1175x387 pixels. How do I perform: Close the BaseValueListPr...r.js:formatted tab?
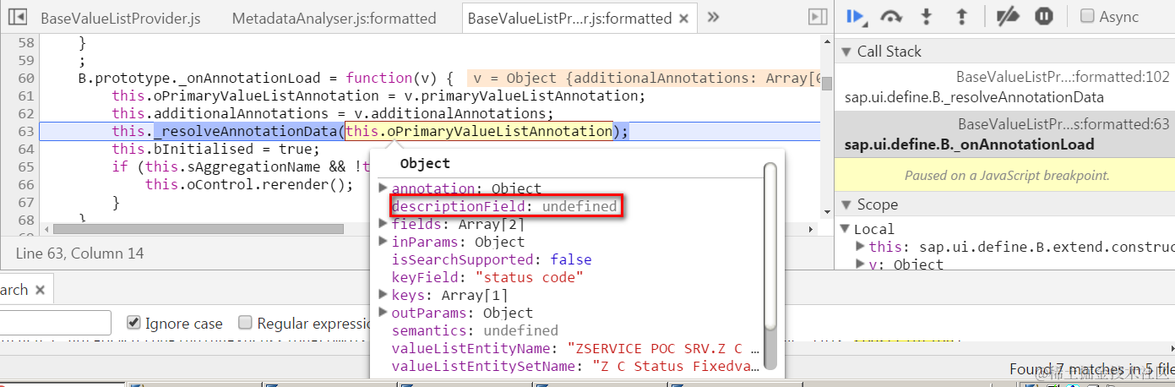[683, 19]
